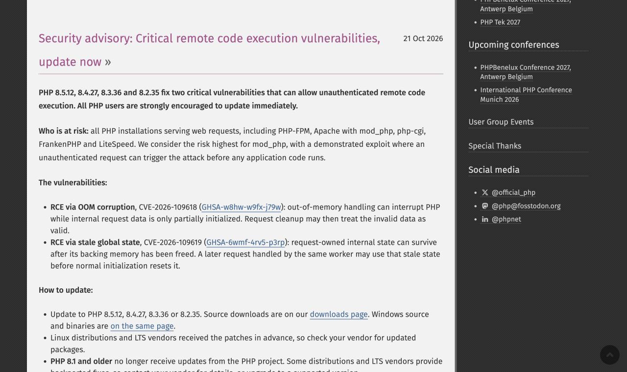
Task: Open the @php@fosstodon.org social link
Action: pos(526,206)
